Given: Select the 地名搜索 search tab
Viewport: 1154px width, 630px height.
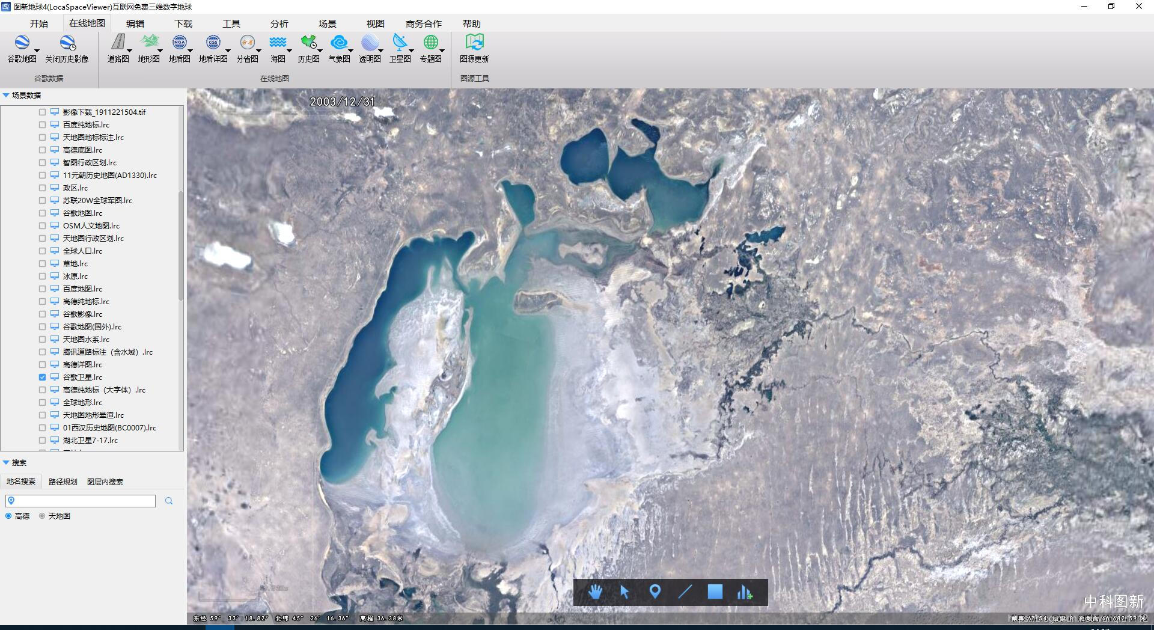Looking at the screenshot, I should (21, 482).
